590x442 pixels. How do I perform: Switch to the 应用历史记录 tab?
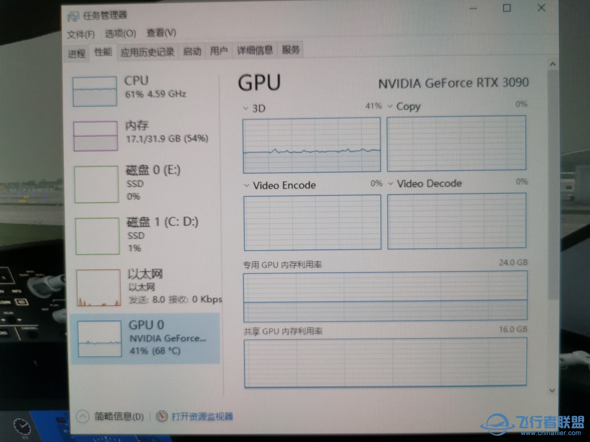[x=147, y=52]
